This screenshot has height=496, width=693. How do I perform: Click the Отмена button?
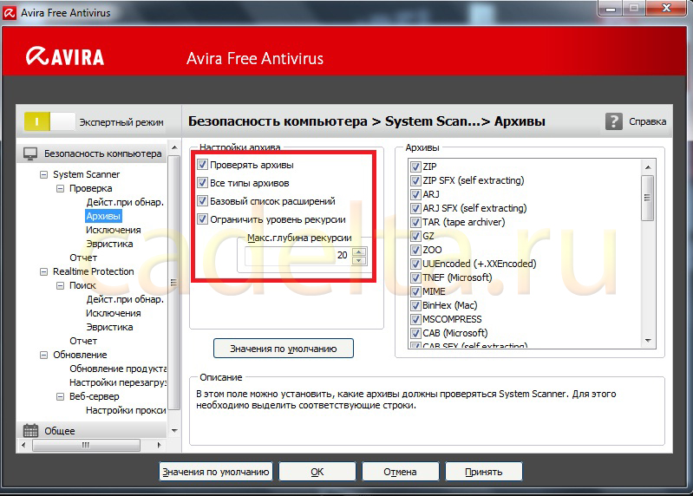pos(400,472)
